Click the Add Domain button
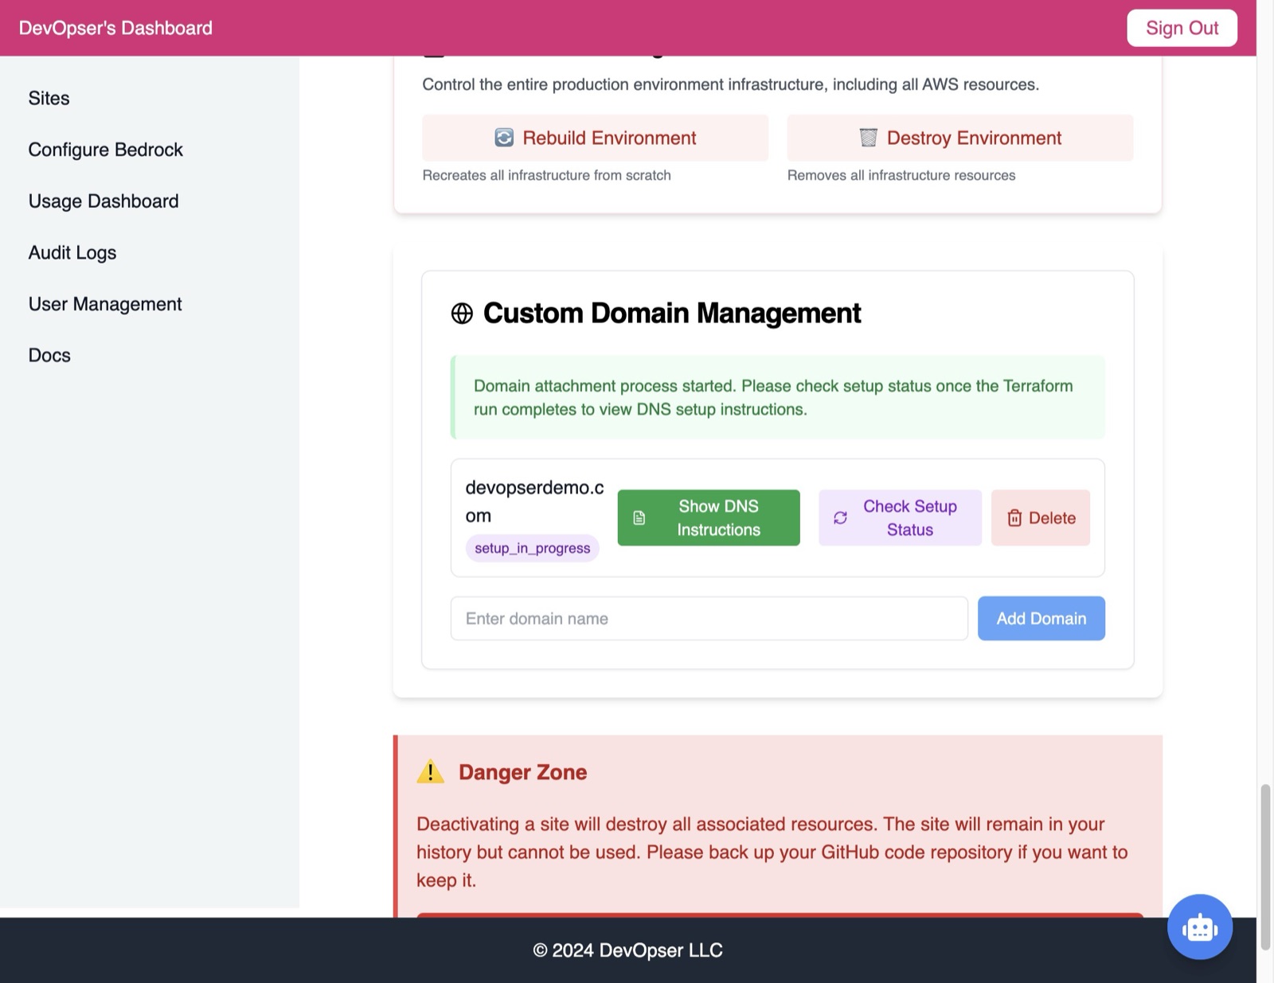The image size is (1274, 983). pos(1041,618)
